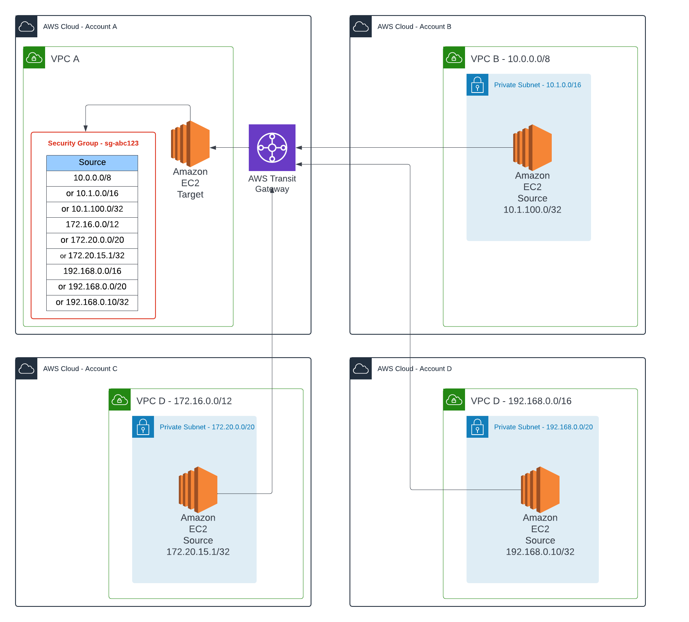
Task: Click the AWS Transit Gateway icon
Action: [x=272, y=148]
